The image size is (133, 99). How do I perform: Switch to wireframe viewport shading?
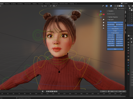click(118, 6)
